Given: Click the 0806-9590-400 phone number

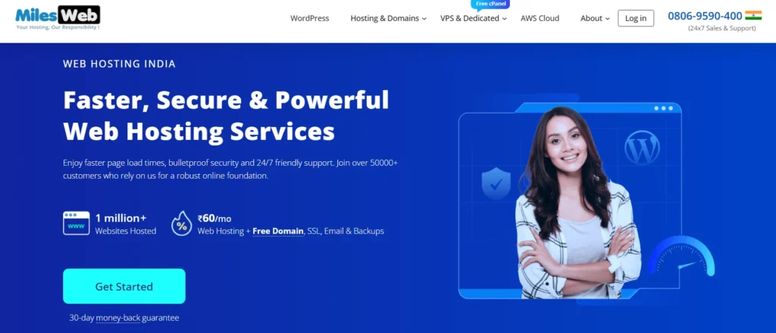Looking at the screenshot, I should click(705, 16).
